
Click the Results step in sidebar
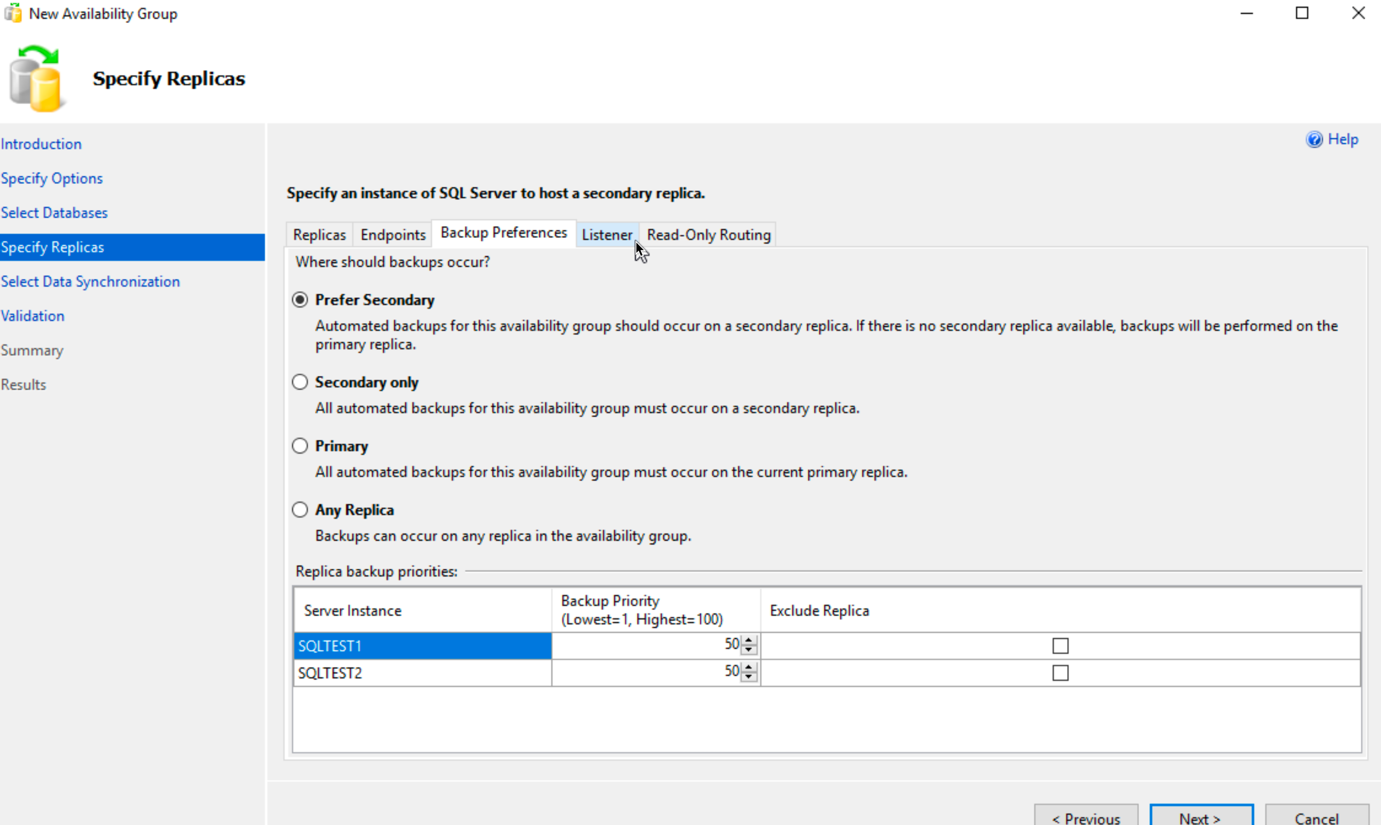(24, 385)
